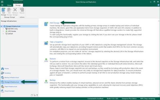The image size is (160, 100).
Task: Select Dell EMC Unity tree item
Action: pos(13,29)
